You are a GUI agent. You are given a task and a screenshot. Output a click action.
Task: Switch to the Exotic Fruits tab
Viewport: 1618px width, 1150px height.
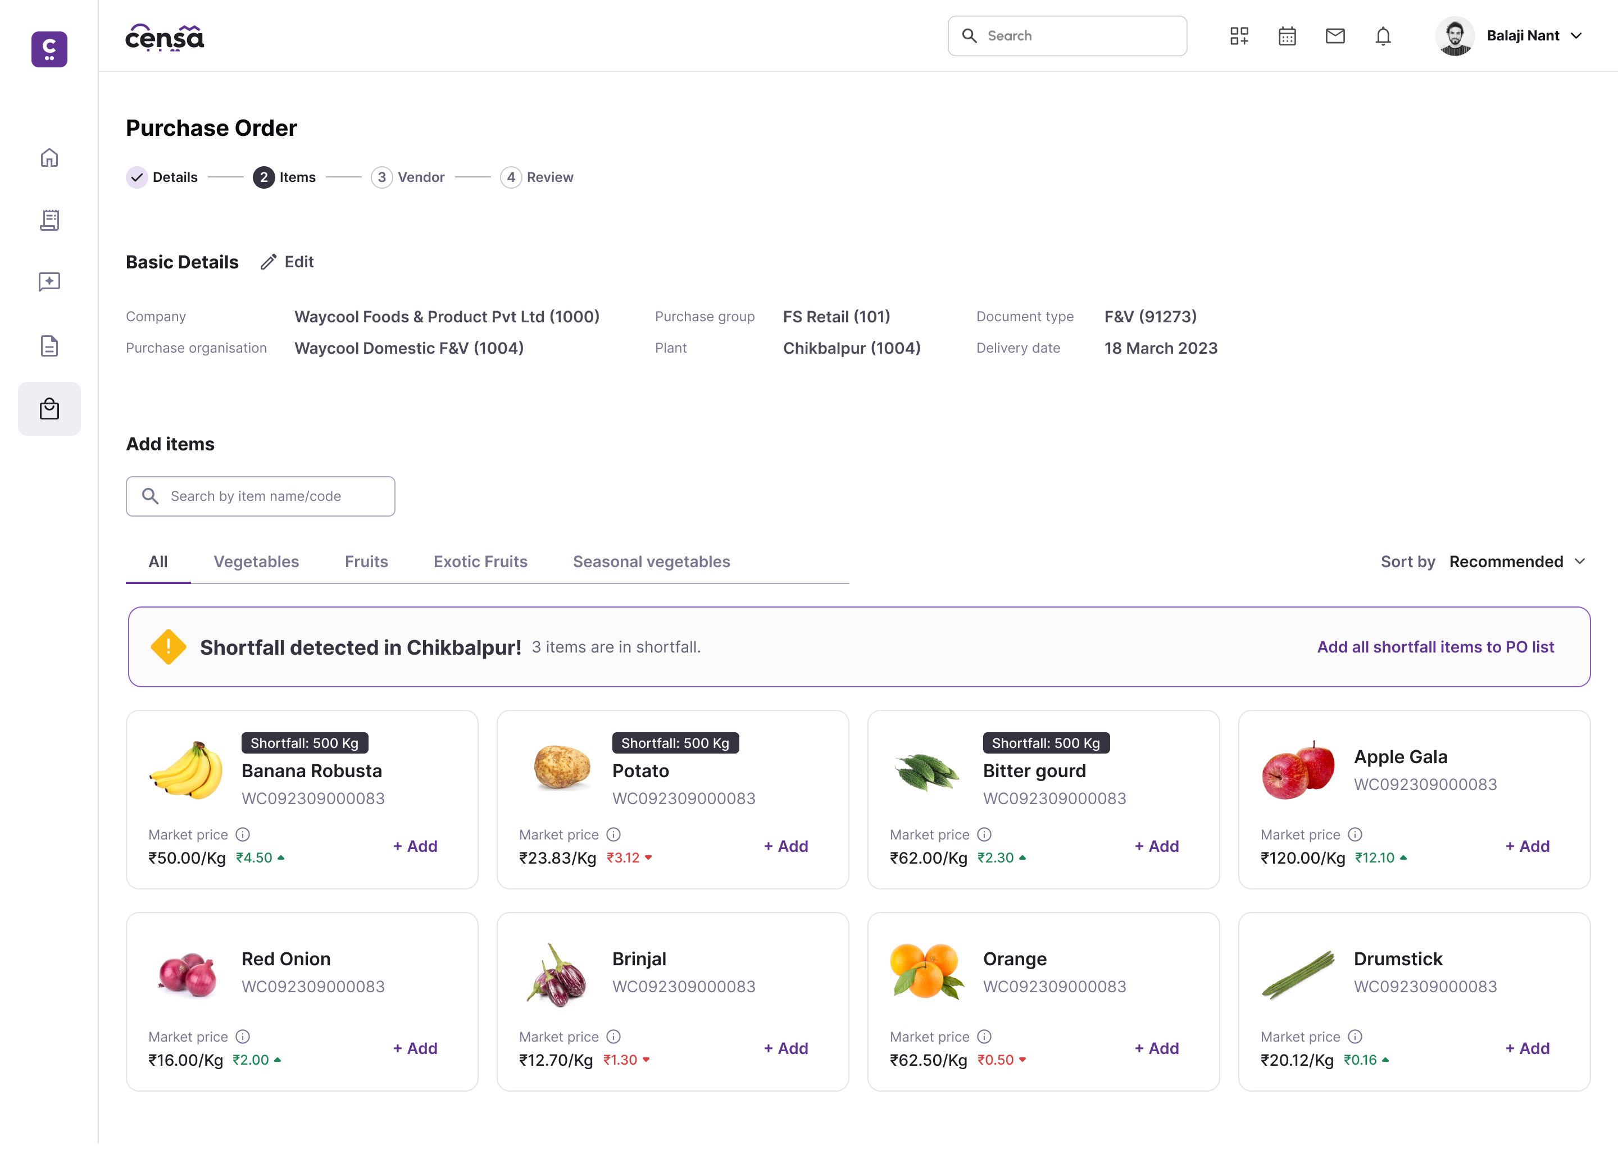tap(480, 562)
